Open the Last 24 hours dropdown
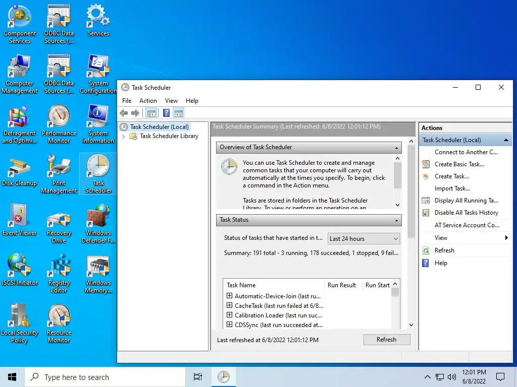Image resolution: width=517 pixels, height=387 pixels. point(364,238)
